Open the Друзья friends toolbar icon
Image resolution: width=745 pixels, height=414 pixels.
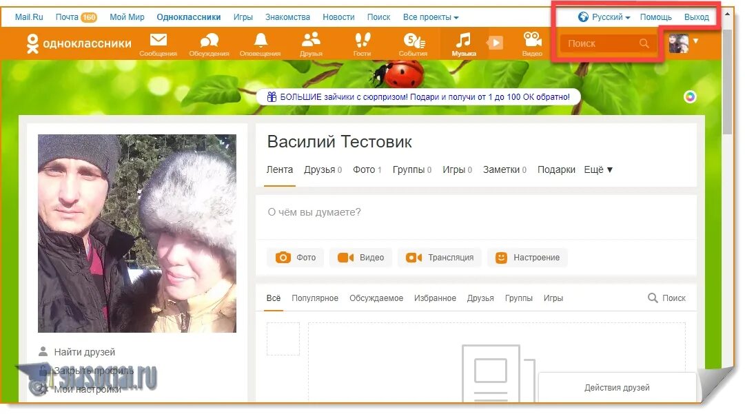click(x=312, y=44)
